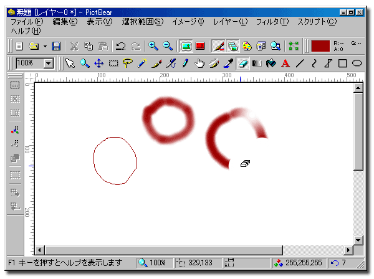Select the blue Pencil tool
Viewport: 374px width, 279px height.
185,64
